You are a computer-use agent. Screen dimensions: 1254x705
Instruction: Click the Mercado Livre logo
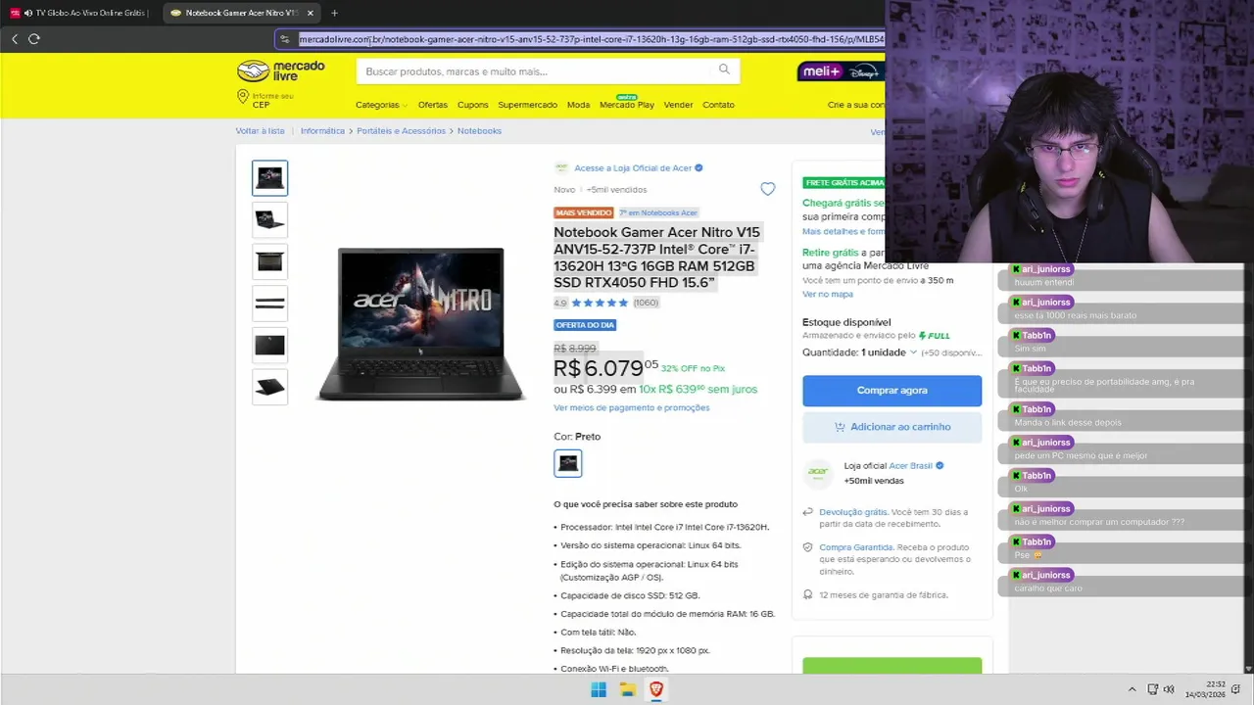click(x=281, y=70)
